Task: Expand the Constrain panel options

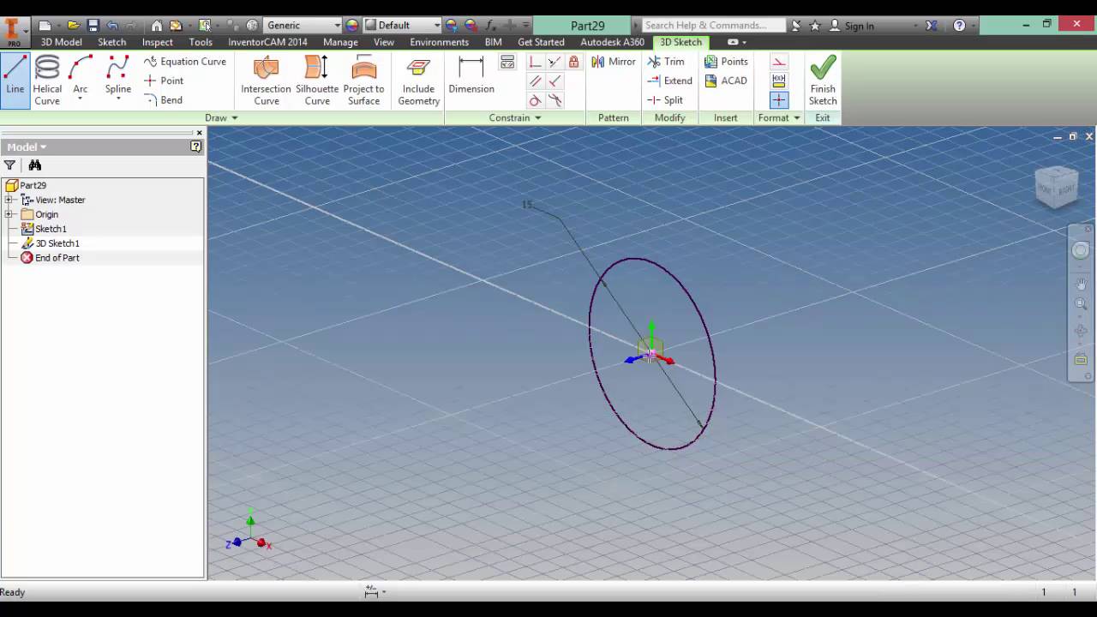Action: click(515, 118)
